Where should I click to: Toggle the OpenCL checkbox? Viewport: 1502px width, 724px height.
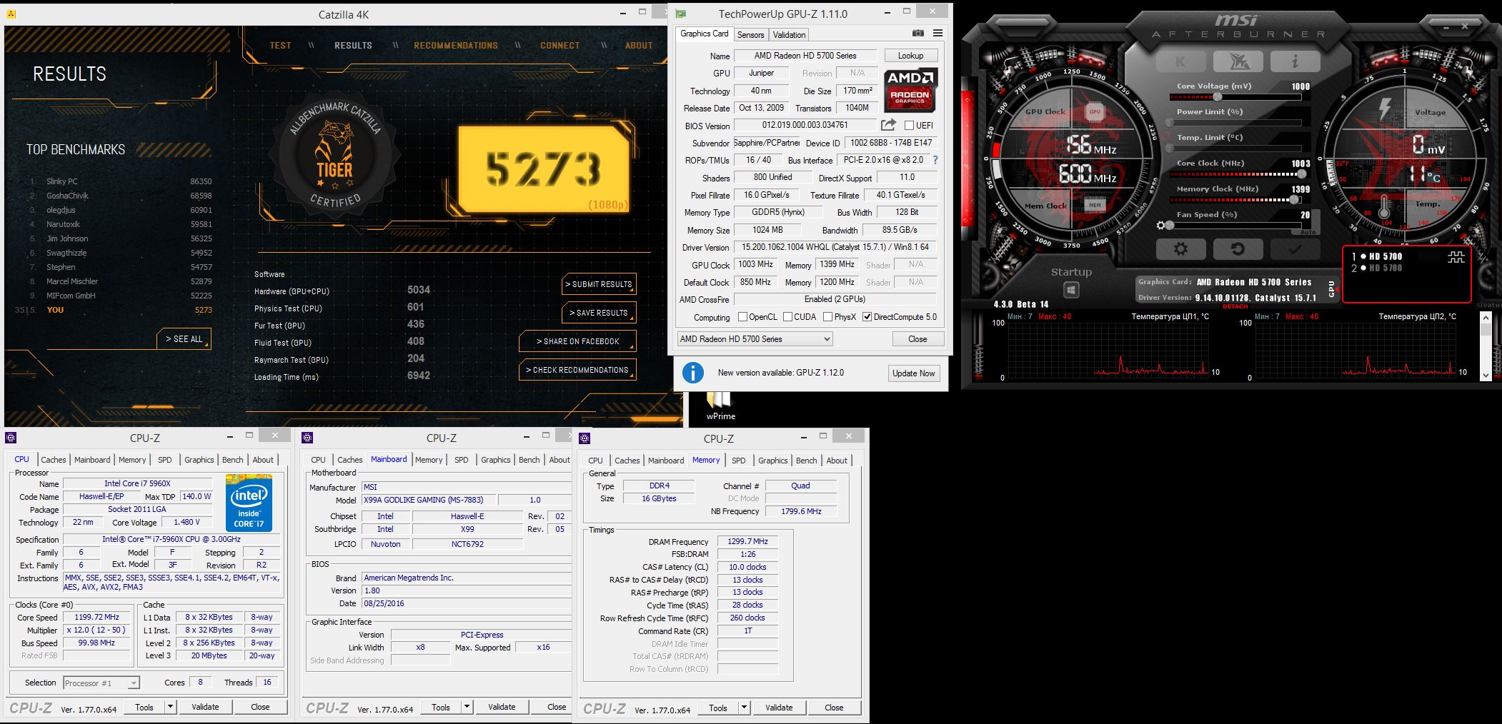tap(742, 317)
